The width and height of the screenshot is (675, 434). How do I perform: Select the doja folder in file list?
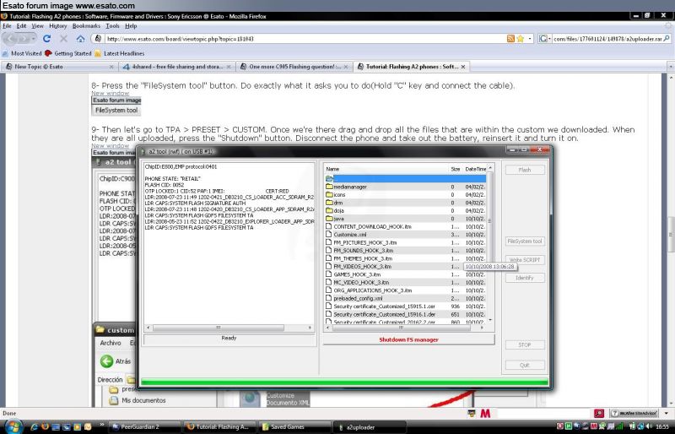[405, 211]
